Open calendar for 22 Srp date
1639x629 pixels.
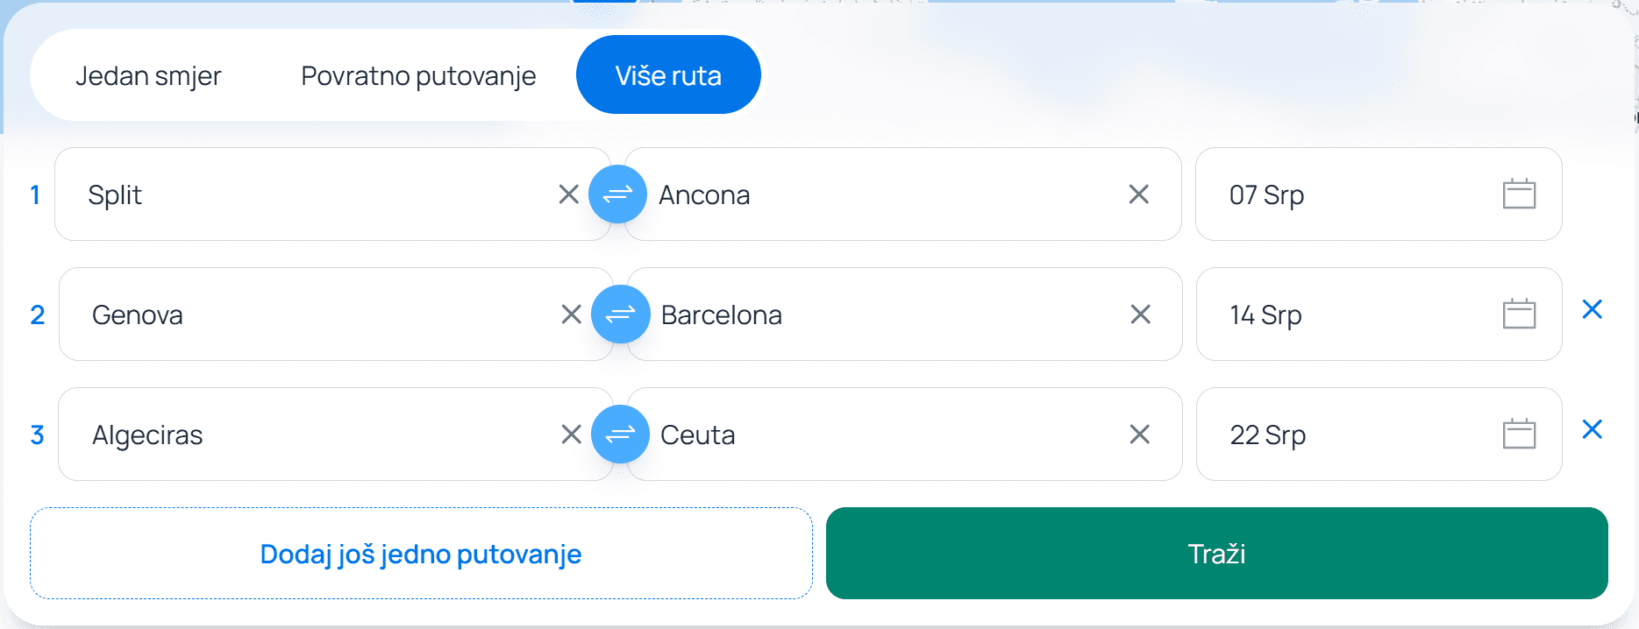(x=1519, y=435)
